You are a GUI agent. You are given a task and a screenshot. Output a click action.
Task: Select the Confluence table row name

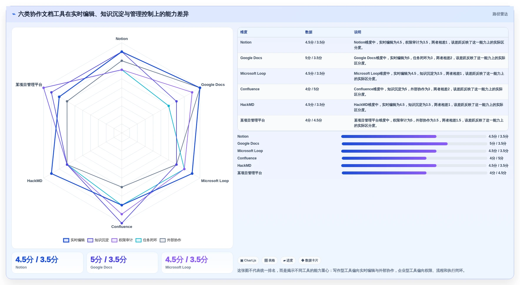(250, 89)
